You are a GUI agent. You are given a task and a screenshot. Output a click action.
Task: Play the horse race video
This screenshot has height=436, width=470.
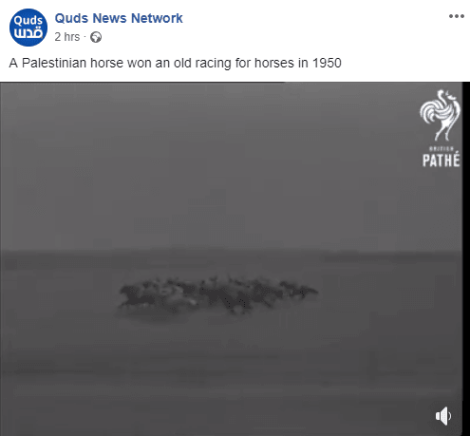[231, 259]
